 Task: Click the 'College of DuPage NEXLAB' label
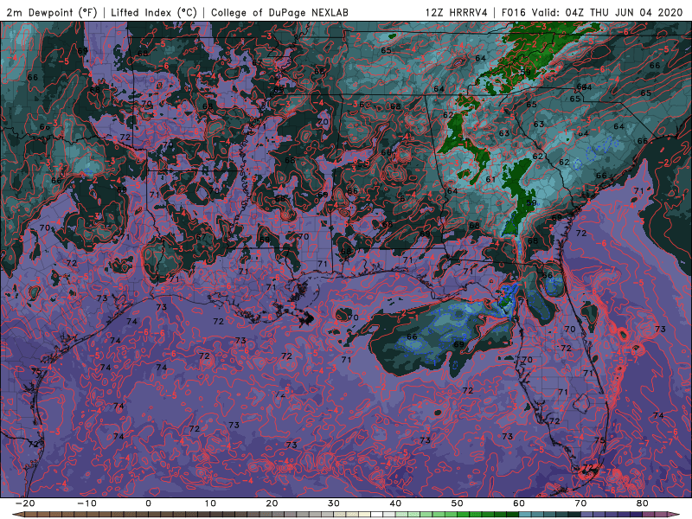click(279, 12)
